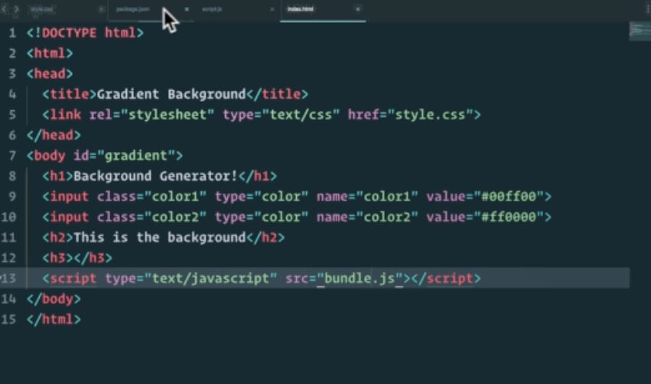Image resolution: width=651 pixels, height=384 pixels.
Task: Click the "#00ff00" color value
Action: pos(508,197)
